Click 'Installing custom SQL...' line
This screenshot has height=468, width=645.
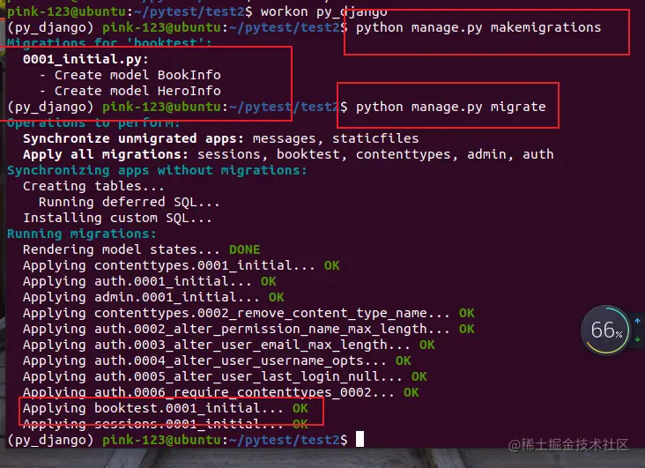tap(117, 219)
